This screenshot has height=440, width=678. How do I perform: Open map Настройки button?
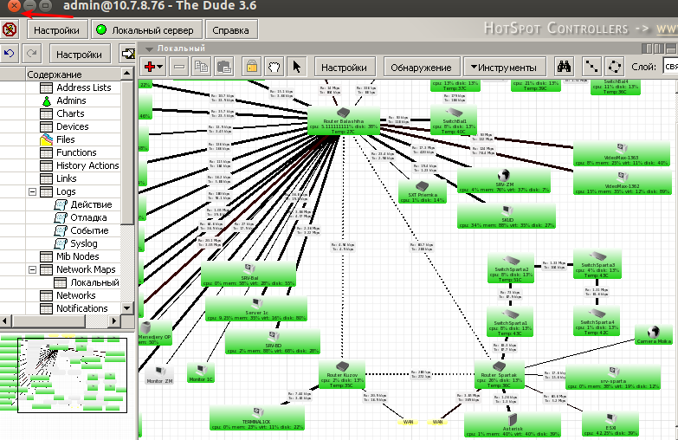click(344, 68)
